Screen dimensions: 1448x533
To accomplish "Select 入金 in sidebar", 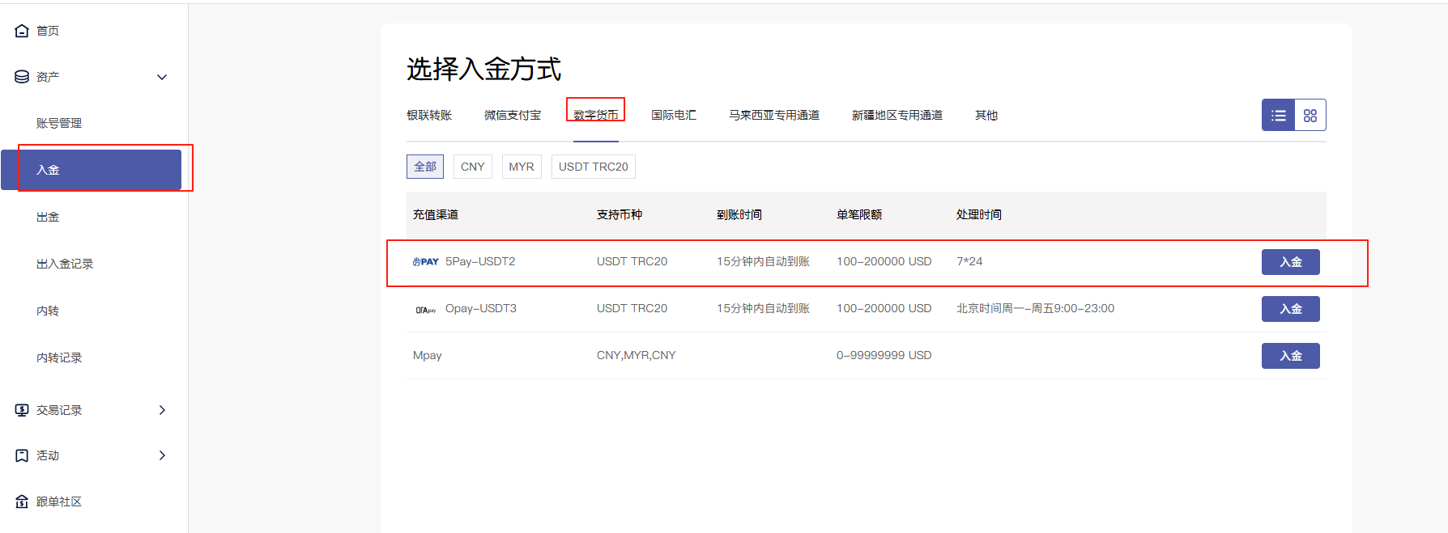I will (x=92, y=170).
